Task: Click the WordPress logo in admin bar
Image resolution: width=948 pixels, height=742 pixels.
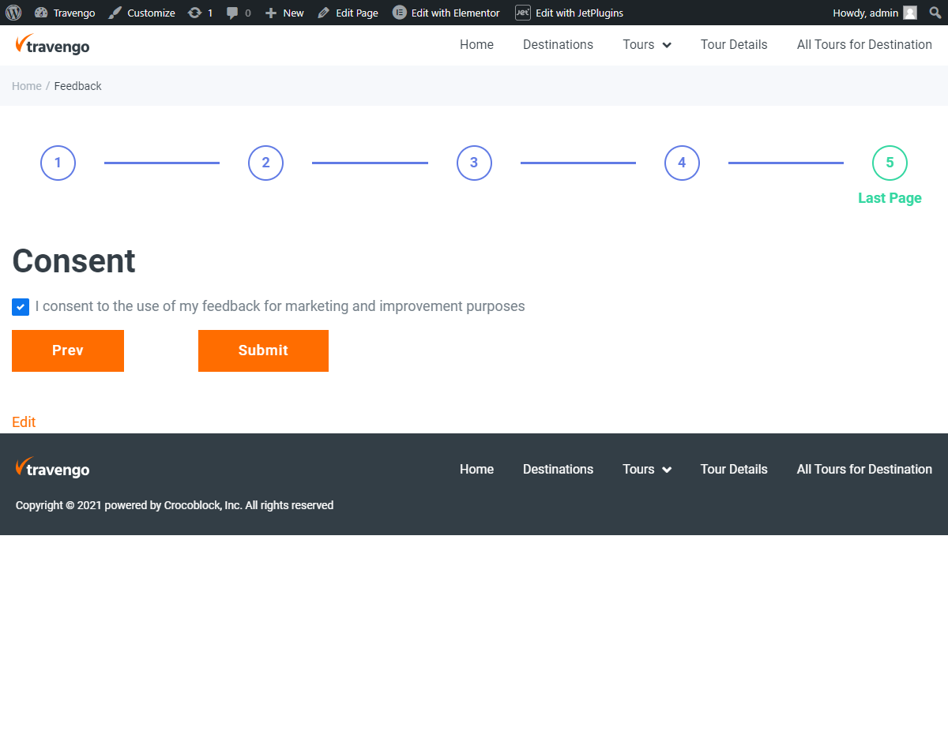Action: pyautogui.click(x=13, y=13)
